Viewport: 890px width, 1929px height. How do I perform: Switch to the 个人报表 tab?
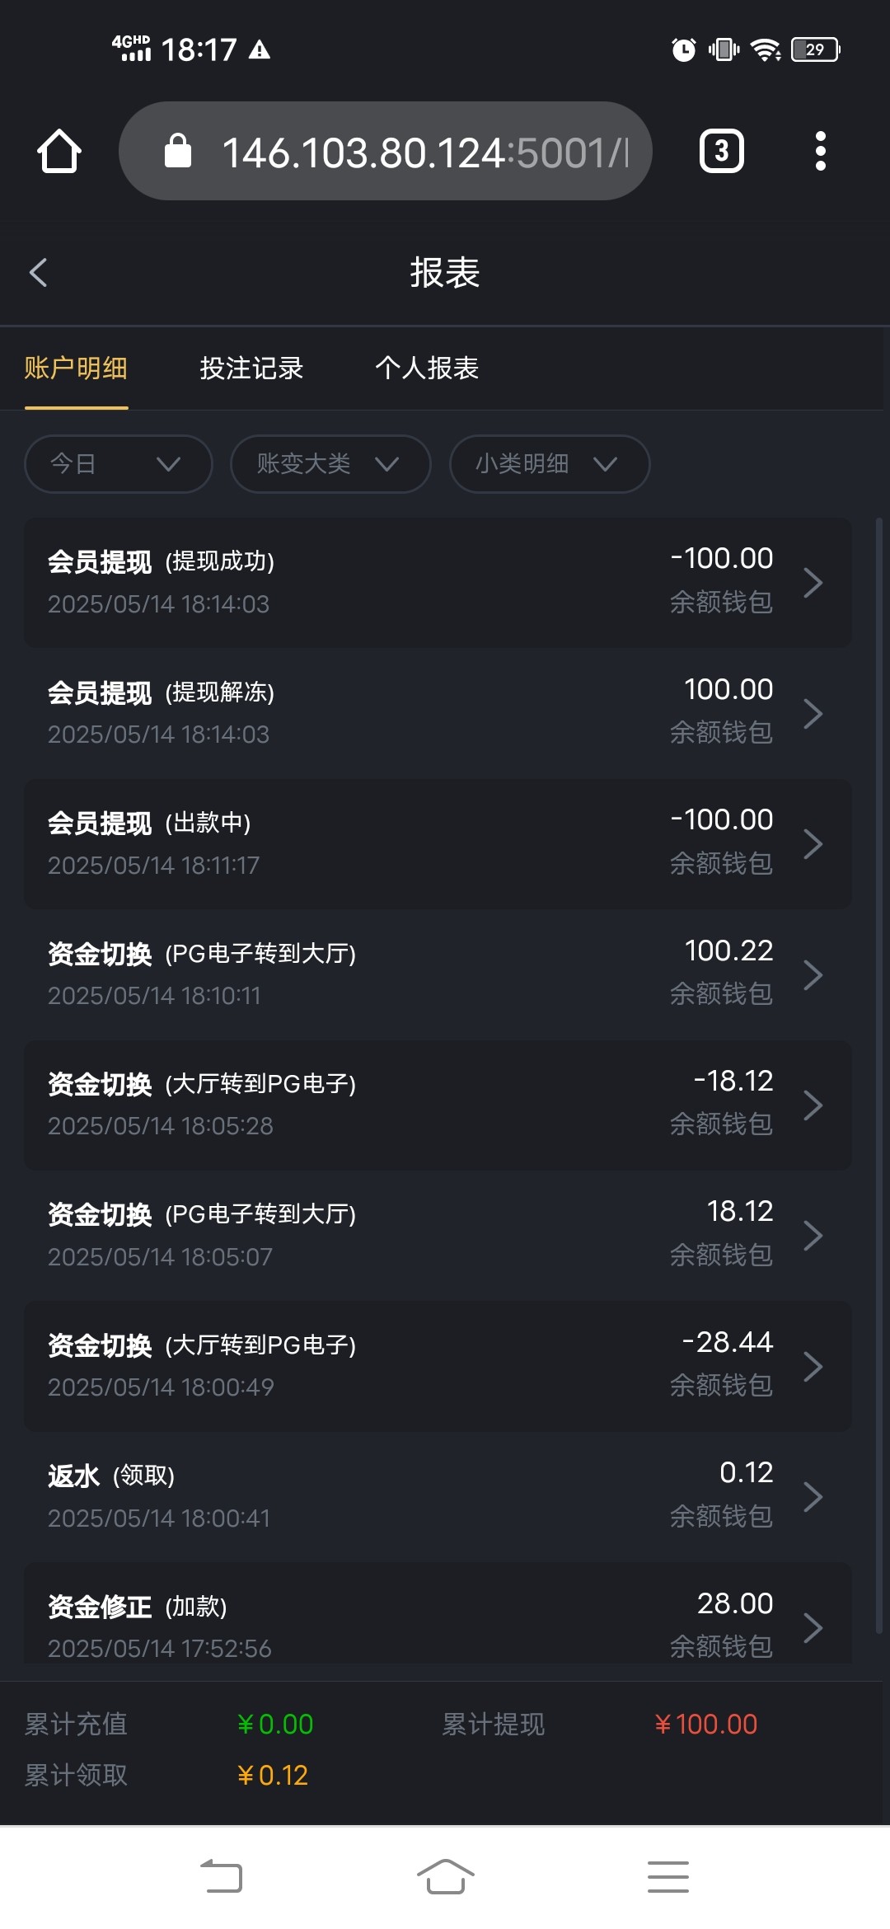click(427, 368)
